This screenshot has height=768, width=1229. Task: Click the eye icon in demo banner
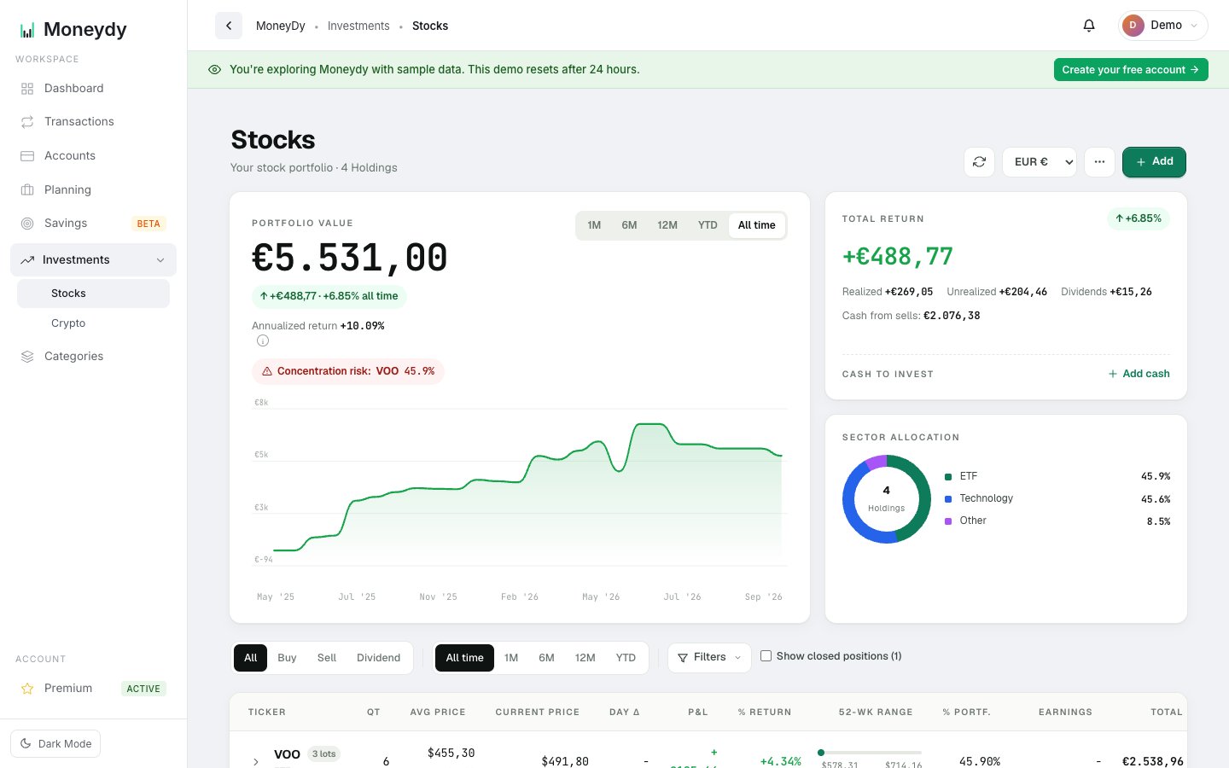[x=215, y=70]
